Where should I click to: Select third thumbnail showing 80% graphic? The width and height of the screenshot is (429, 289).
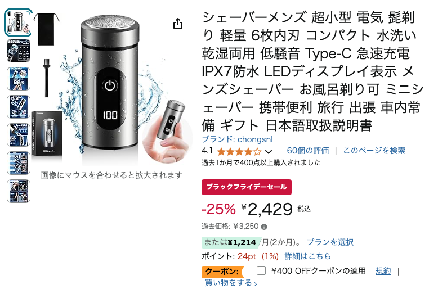point(19,79)
